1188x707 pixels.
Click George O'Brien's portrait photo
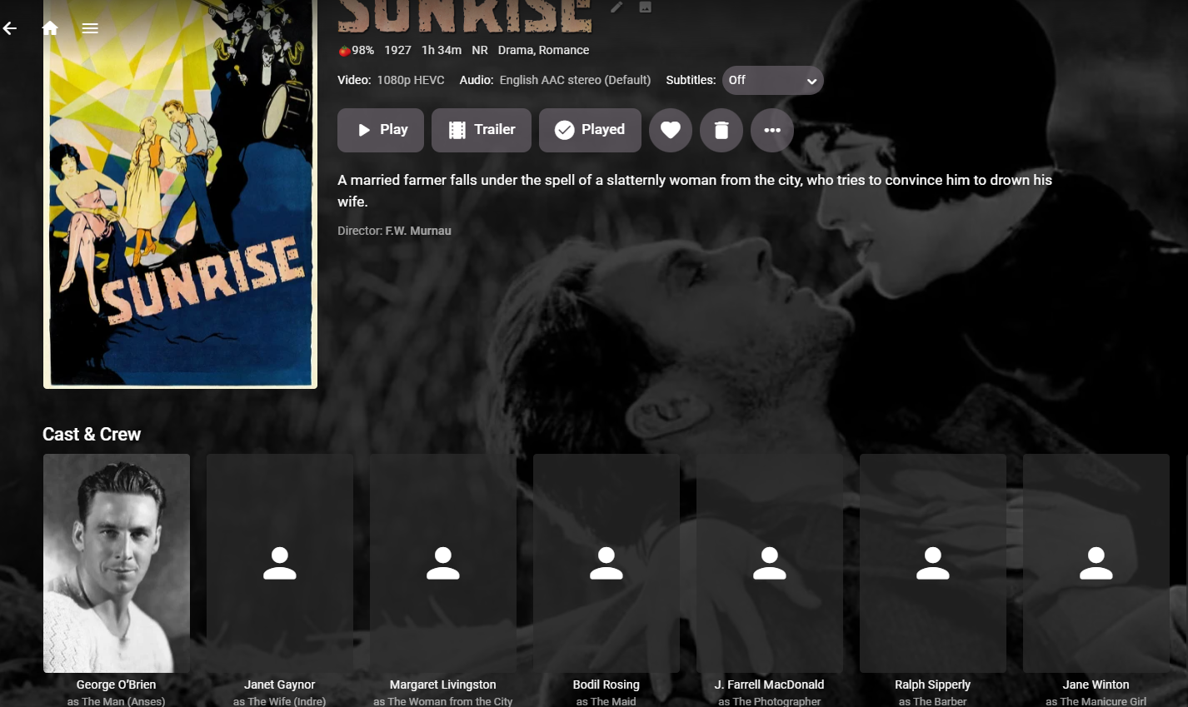(x=117, y=563)
